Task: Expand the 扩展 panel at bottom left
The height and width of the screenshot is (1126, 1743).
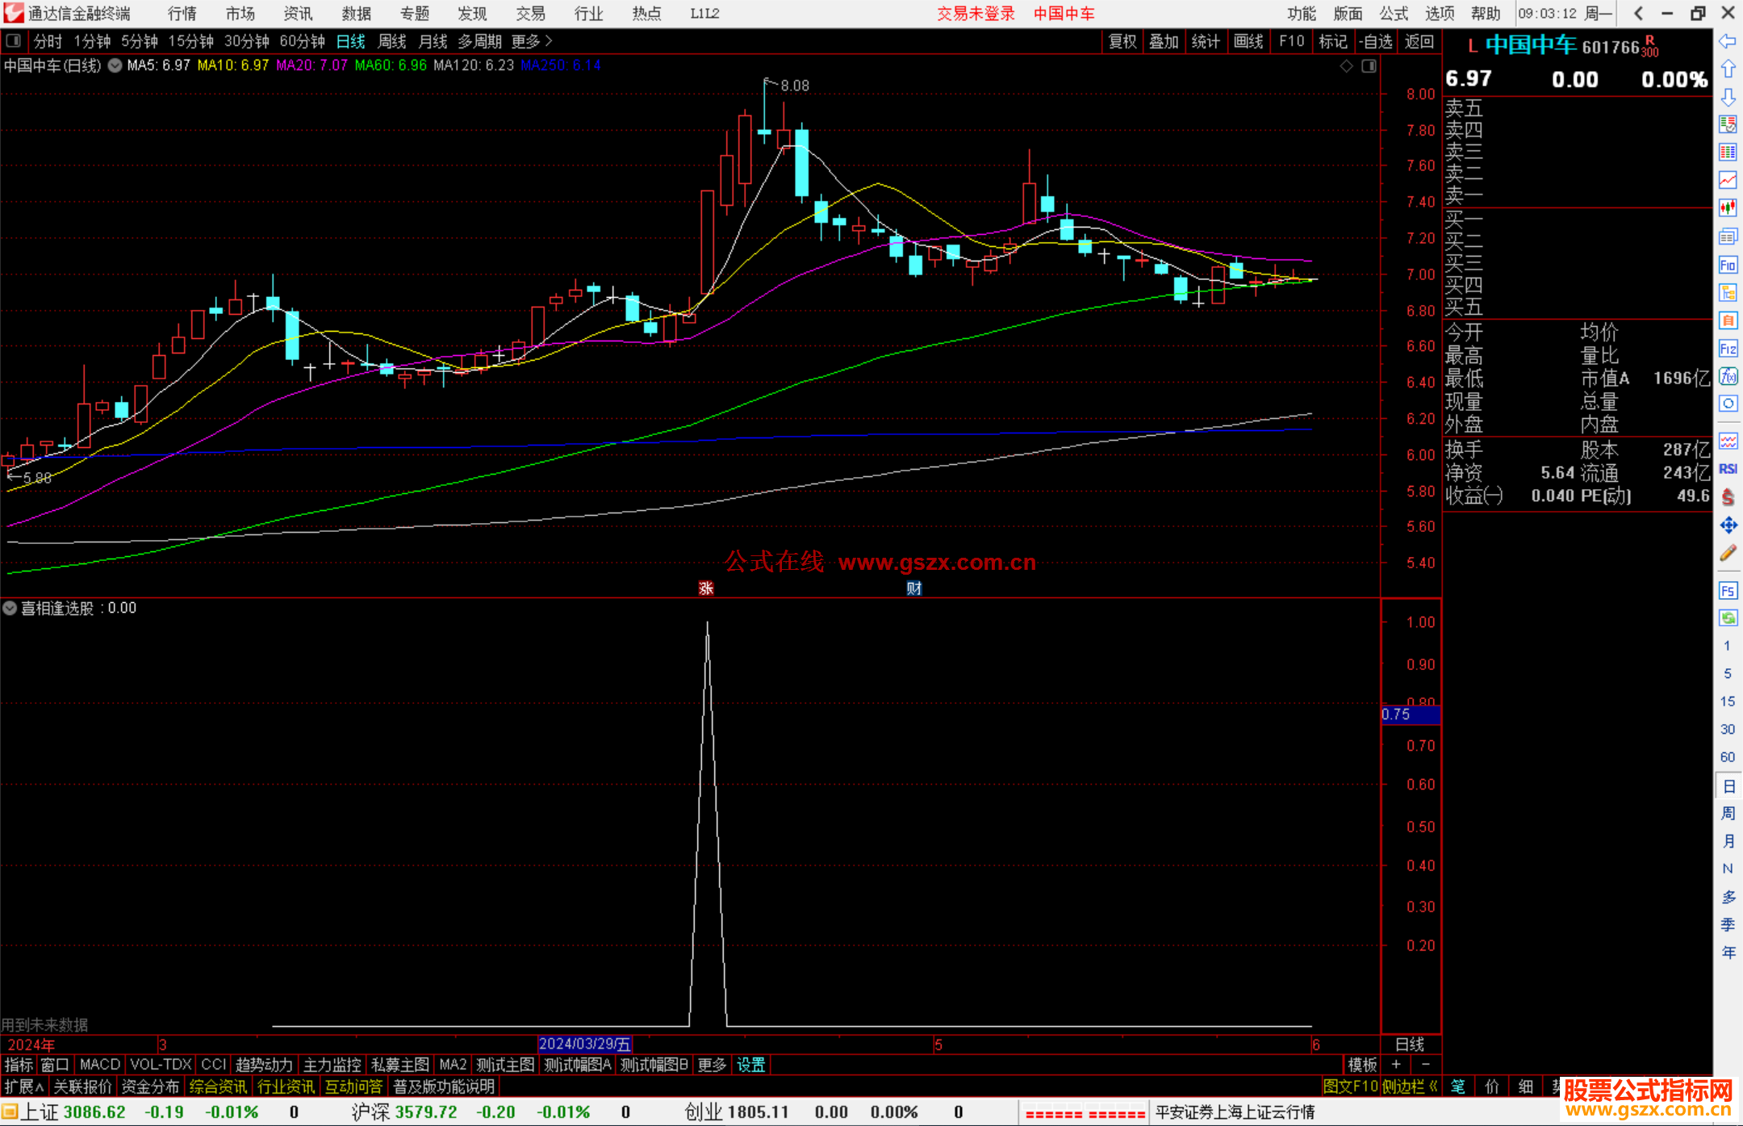Action: tap(23, 1086)
